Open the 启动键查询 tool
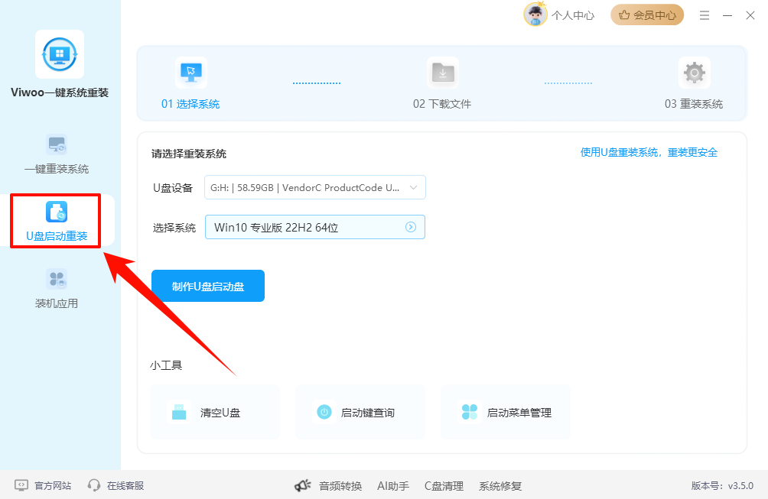The image size is (768, 499). pyautogui.click(x=360, y=412)
